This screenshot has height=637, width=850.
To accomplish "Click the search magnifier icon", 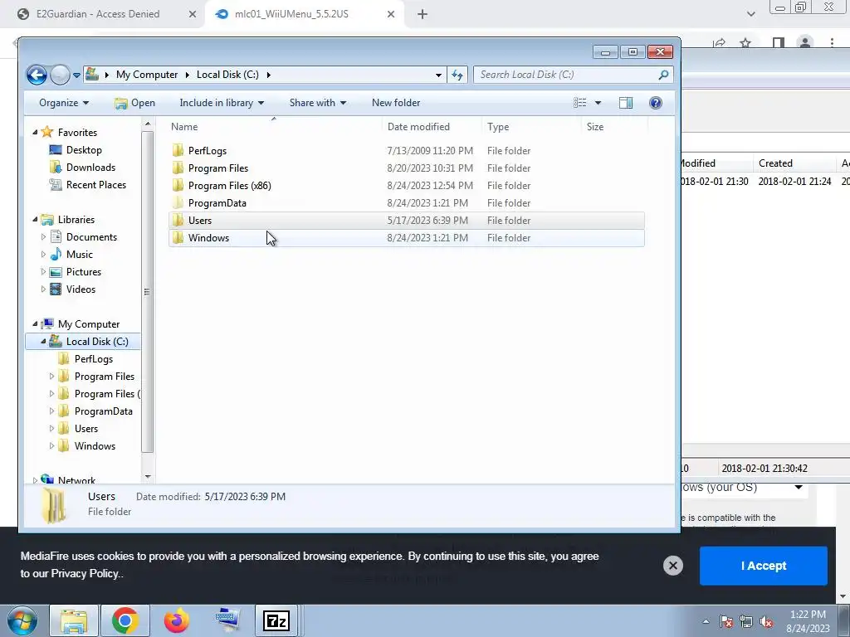I will 663,75.
